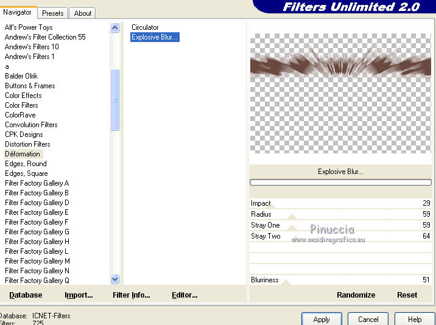
Task: Cancel the filter dialog
Action: point(368,319)
